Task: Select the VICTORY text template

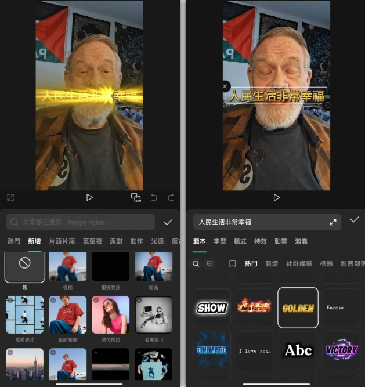Action: coord(341,350)
